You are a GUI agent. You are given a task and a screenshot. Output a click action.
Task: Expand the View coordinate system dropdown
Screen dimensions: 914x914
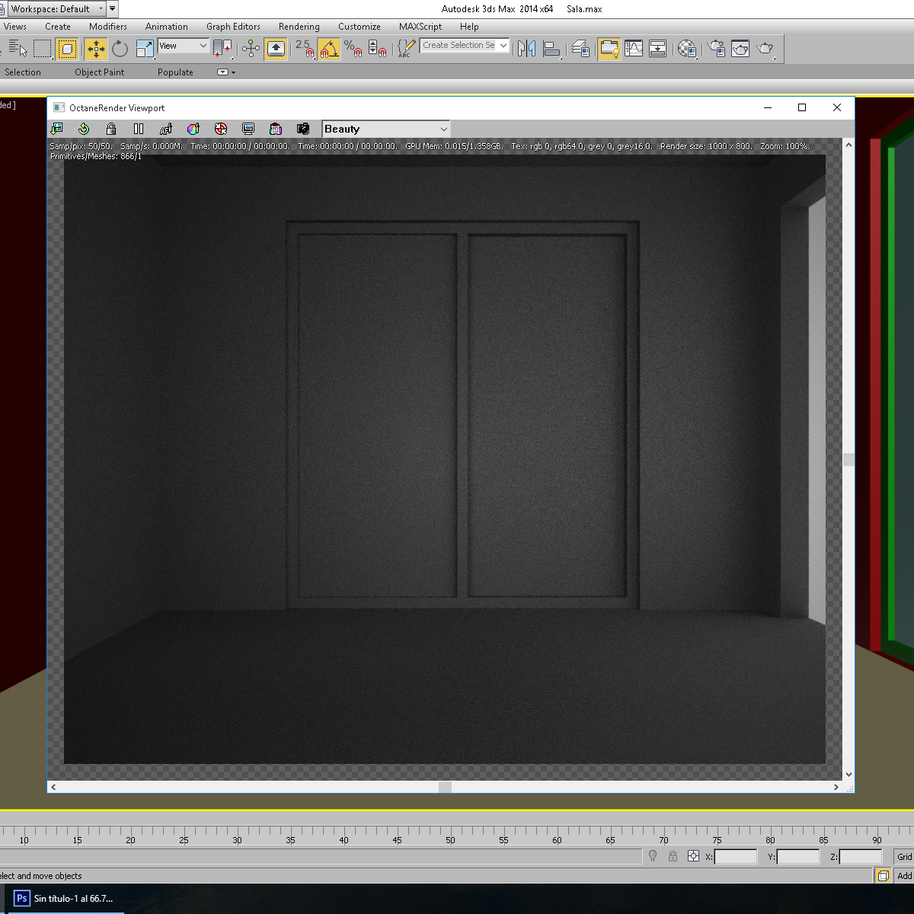(183, 46)
